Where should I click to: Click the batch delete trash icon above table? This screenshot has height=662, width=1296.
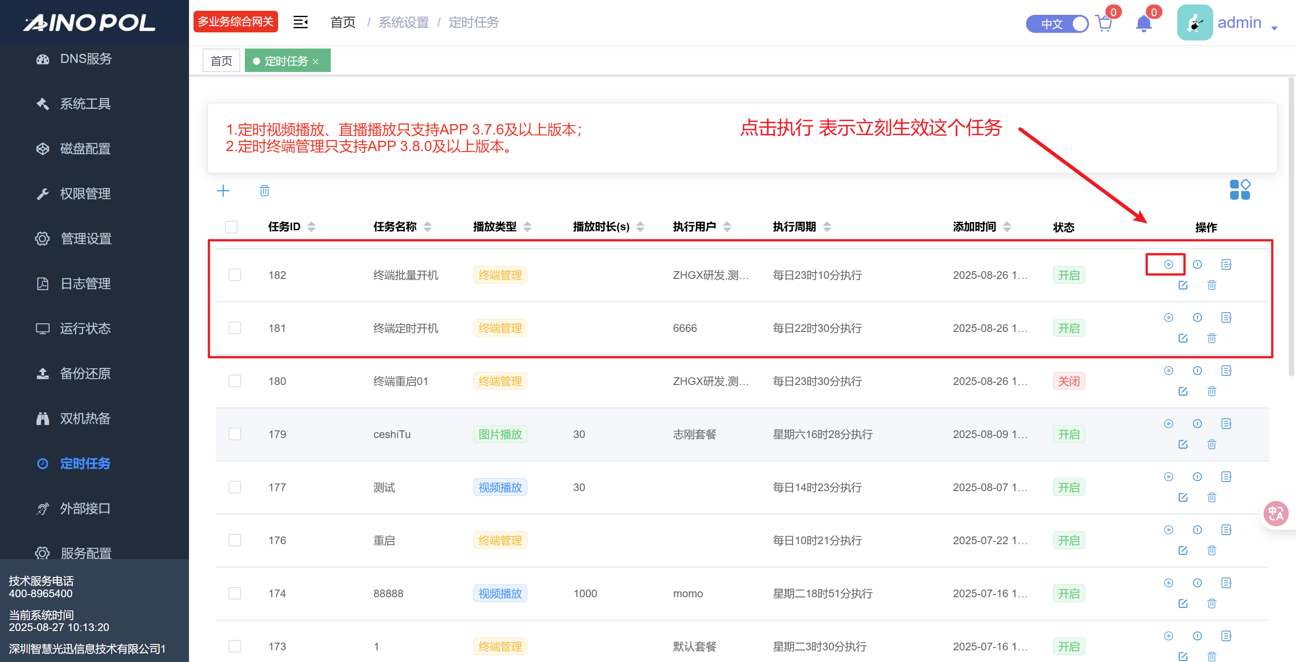(265, 191)
